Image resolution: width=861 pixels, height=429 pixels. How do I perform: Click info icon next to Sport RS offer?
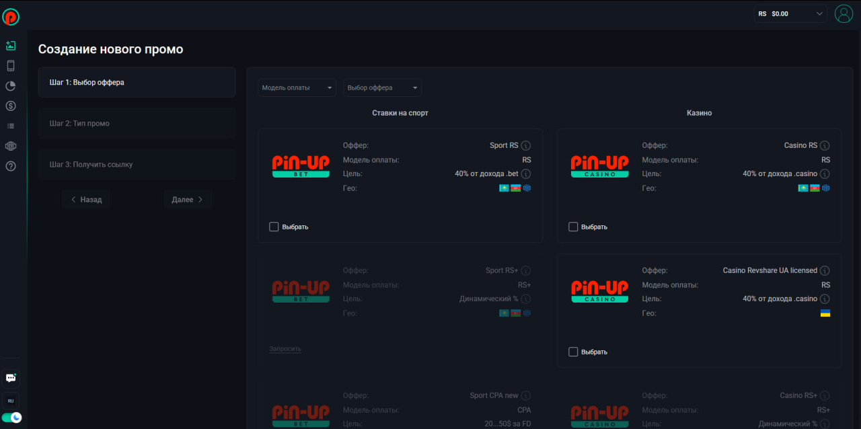click(526, 146)
